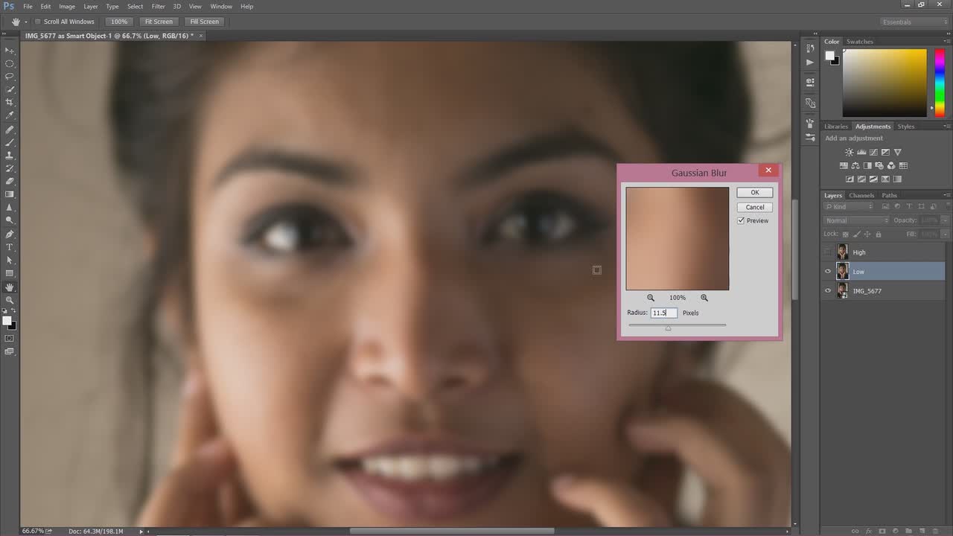Image resolution: width=953 pixels, height=536 pixels.
Task: Open the layer style fx menu
Action: pyautogui.click(x=869, y=531)
